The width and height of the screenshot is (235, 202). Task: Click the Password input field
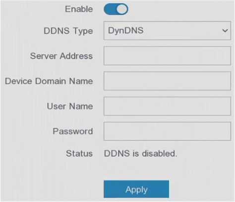(167, 131)
